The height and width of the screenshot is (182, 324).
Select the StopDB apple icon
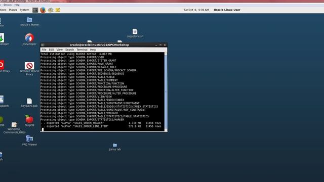29,121
